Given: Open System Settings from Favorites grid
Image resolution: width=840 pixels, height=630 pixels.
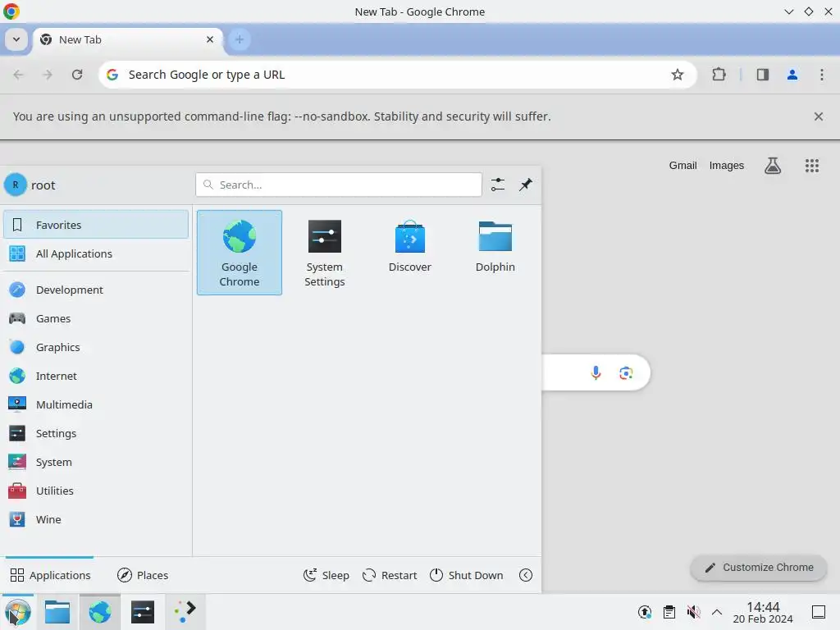Looking at the screenshot, I should [324, 253].
